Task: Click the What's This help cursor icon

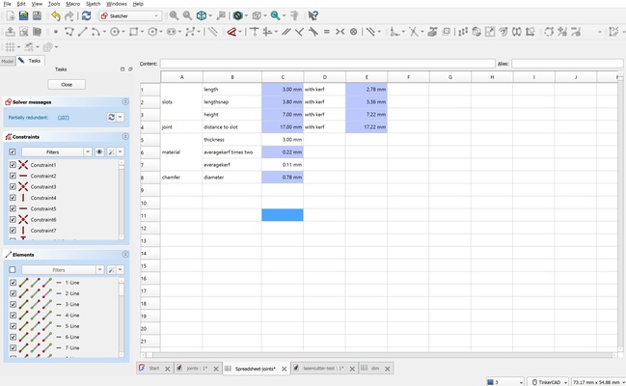Action: click(x=313, y=15)
